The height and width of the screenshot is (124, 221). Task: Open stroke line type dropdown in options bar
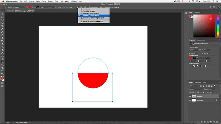pyautogui.click(x=51, y=7)
